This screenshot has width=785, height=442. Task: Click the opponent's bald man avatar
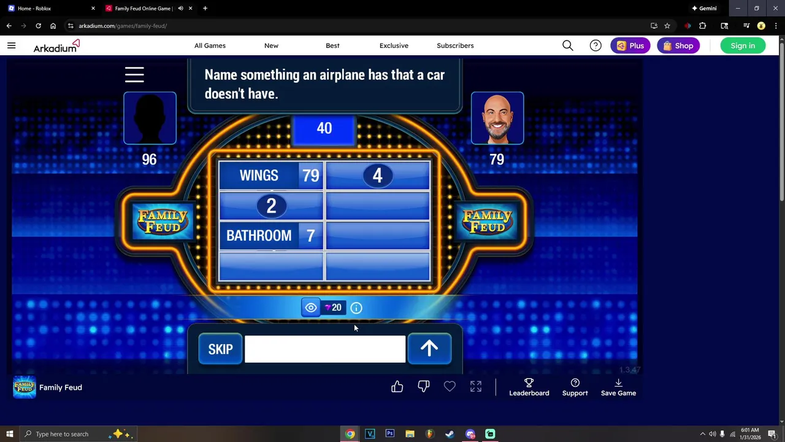(497, 118)
